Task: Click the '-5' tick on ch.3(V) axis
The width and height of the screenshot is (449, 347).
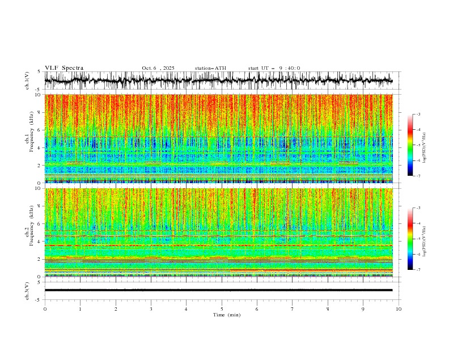Action: [x=38, y=300]
